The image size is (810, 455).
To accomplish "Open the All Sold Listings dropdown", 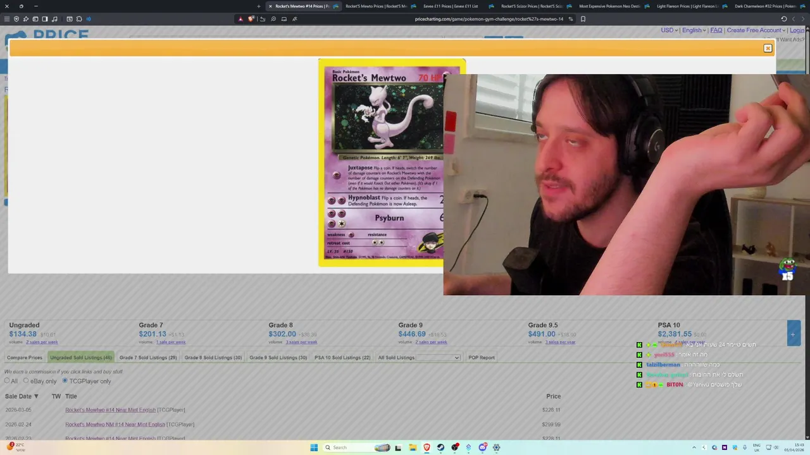I will point(438,358).
